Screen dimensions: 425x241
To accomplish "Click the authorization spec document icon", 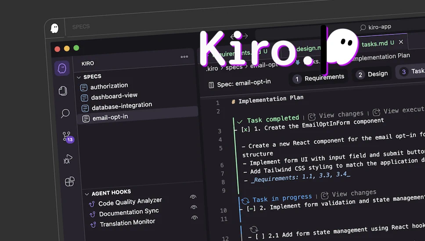I will [x=84, y=87].
